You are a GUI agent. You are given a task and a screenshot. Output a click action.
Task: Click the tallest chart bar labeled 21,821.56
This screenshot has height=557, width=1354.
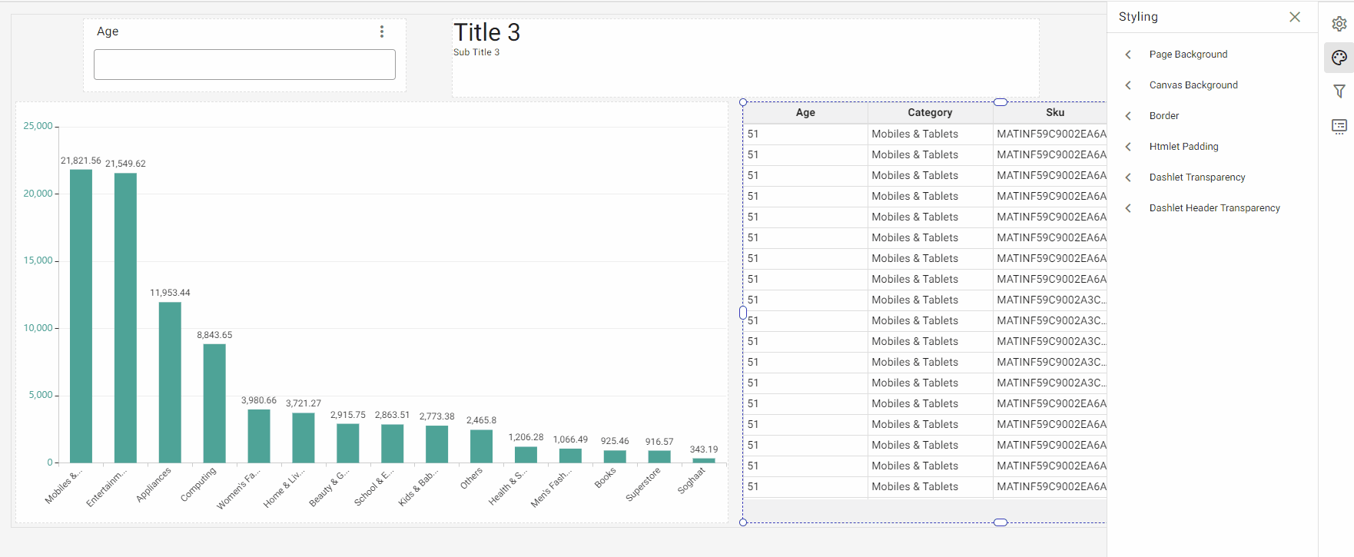point(81,316)
